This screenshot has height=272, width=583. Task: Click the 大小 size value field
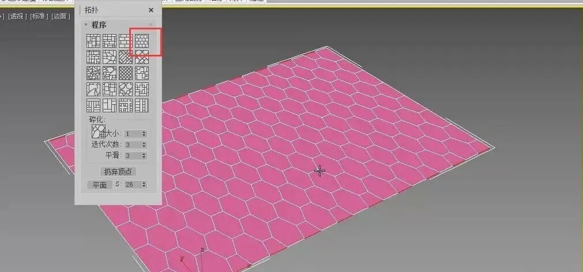tap(133, 133)
